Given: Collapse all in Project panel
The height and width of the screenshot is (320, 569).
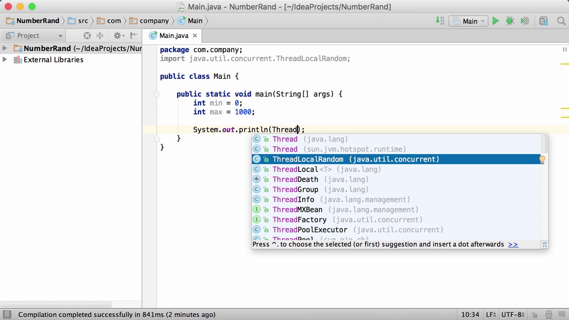Looking at the screenshot, I should point(100,36).
